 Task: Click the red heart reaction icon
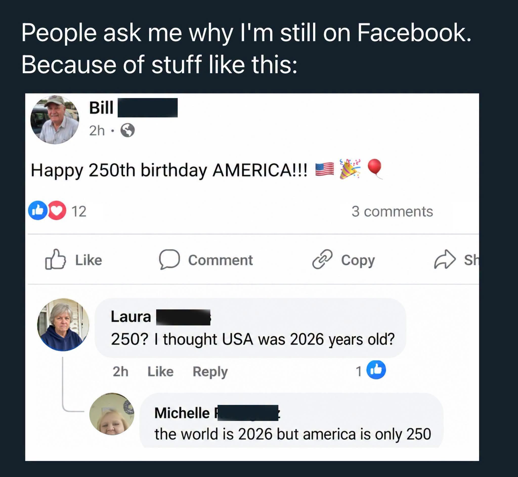[x=57, y=210]
